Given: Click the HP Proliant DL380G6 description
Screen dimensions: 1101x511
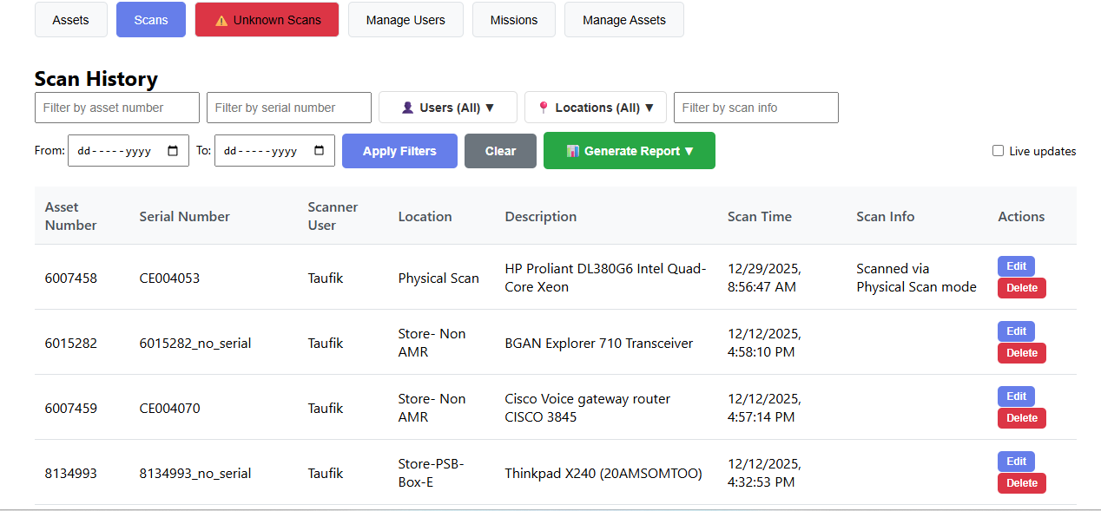Looking at the screenshot, I should [x=606, y=278].
